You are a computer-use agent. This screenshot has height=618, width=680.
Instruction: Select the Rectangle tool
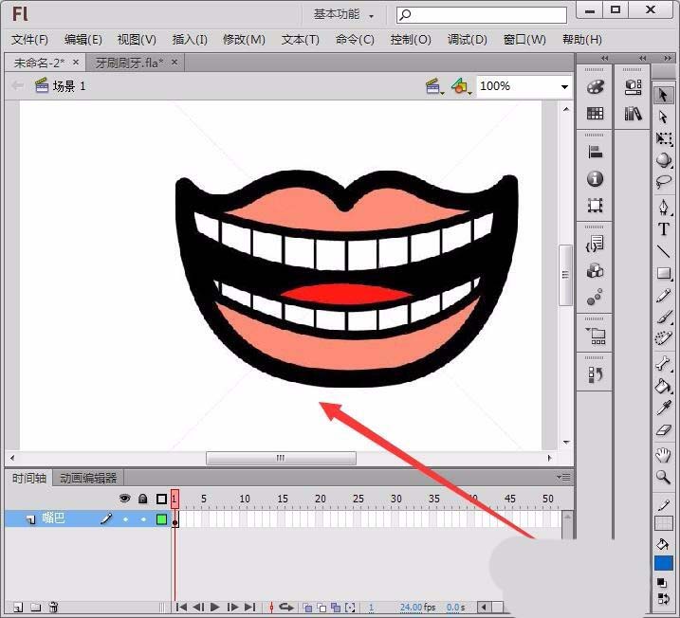point(663,273)
